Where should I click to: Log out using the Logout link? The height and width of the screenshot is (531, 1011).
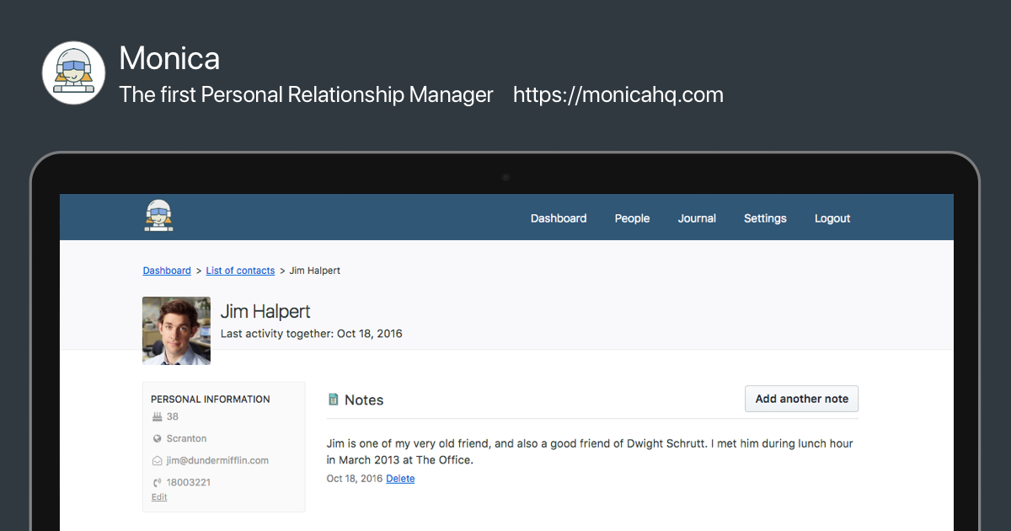832,218
